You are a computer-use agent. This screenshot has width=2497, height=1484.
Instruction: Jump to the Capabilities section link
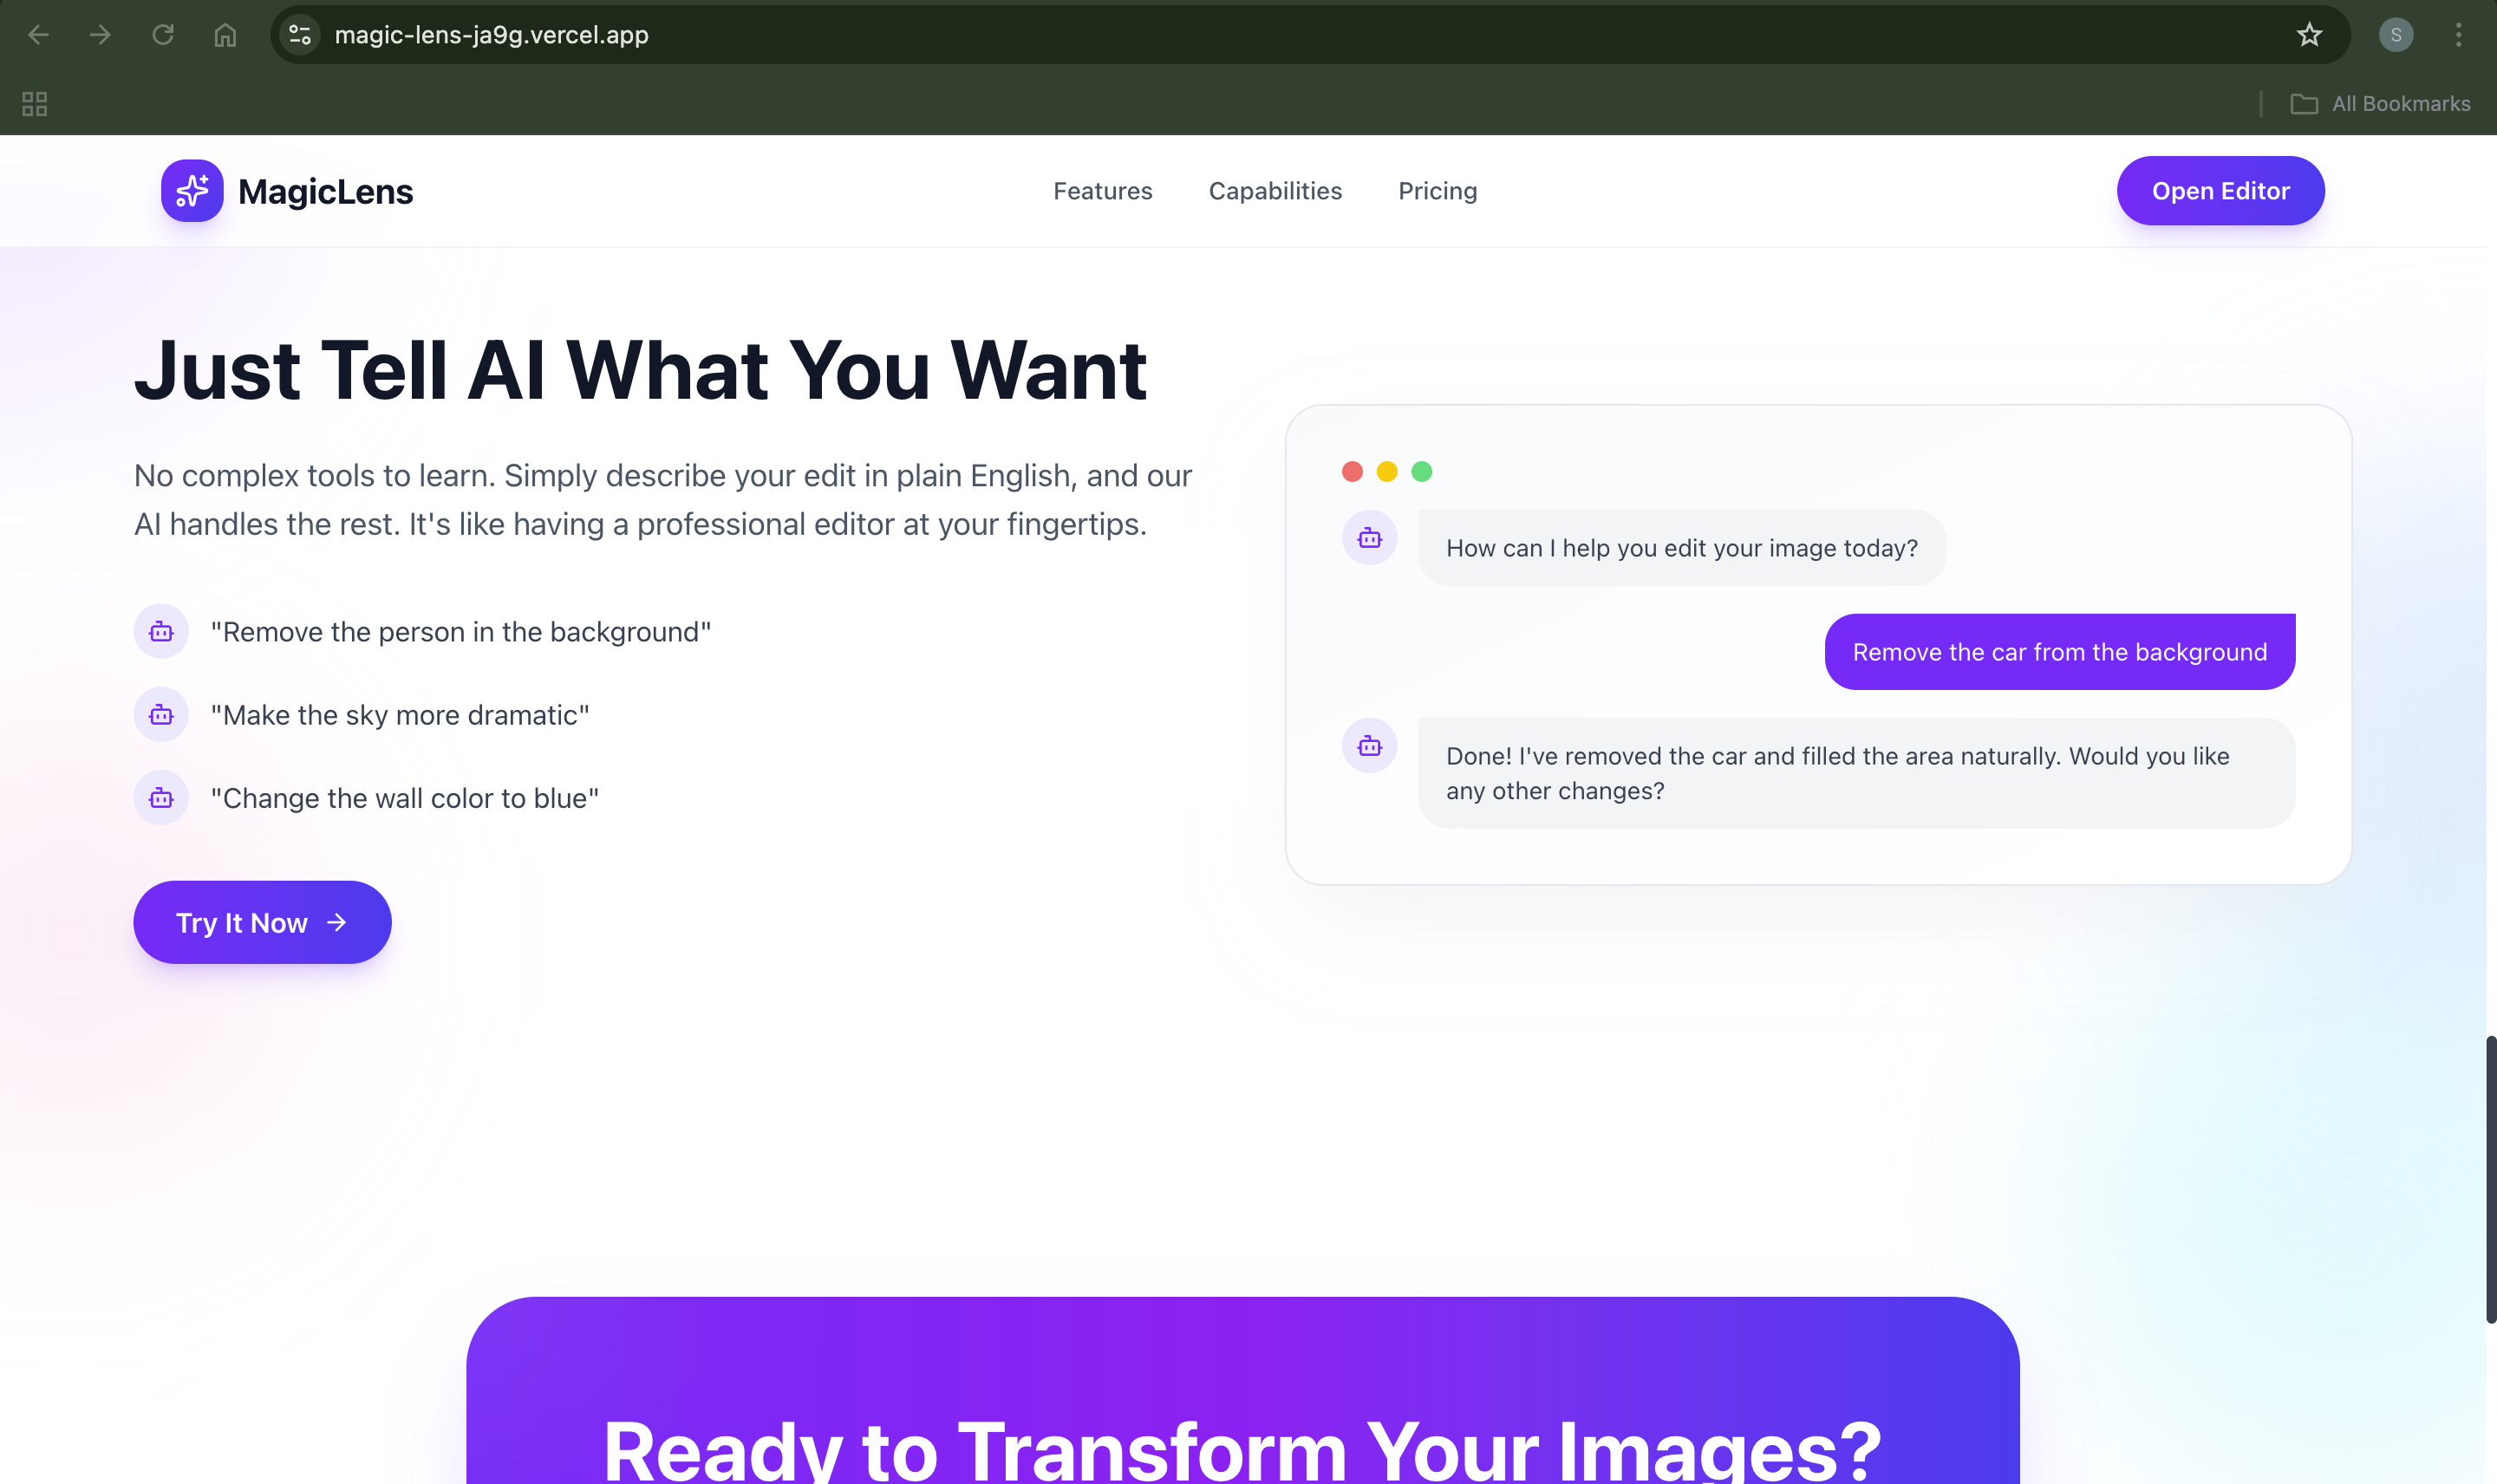click(x=1275, y=191)
